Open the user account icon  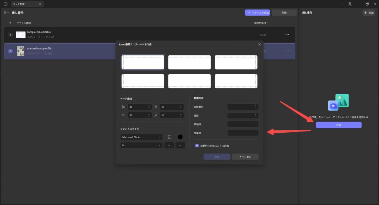(x=350, y=4)
